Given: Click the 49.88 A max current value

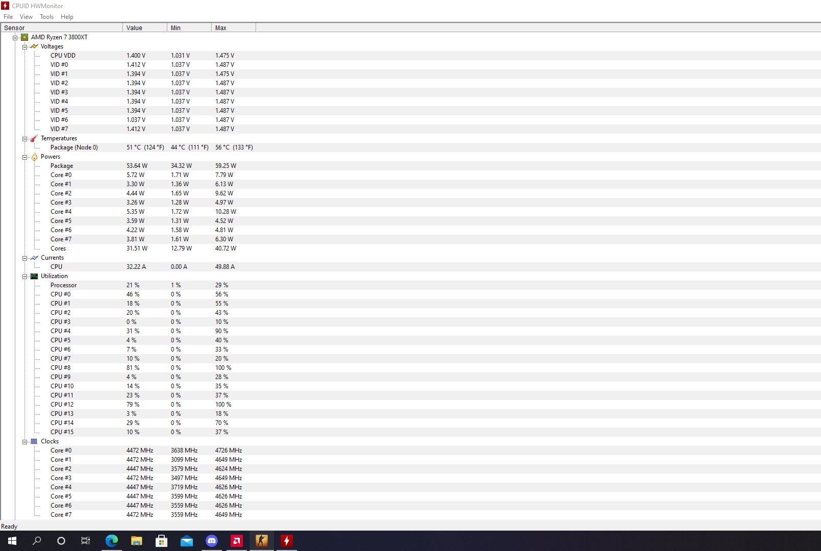Looking at the screenshot, I should click(225, 267).
